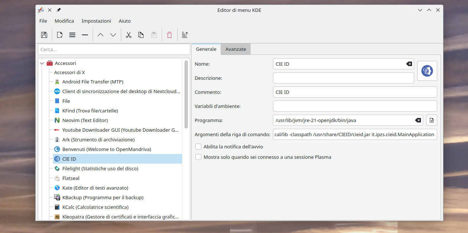This screenshot has height=233, width=468.
Task: Click the Move Up arrow icon
Action: [x=100, y=35]
